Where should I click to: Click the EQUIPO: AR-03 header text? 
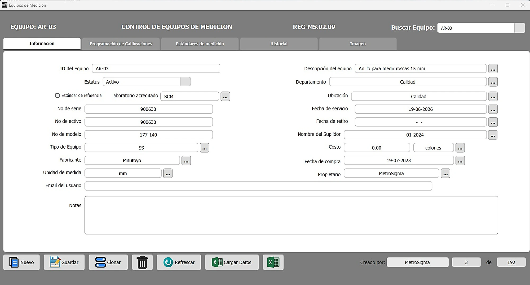(x=33, y=27)
